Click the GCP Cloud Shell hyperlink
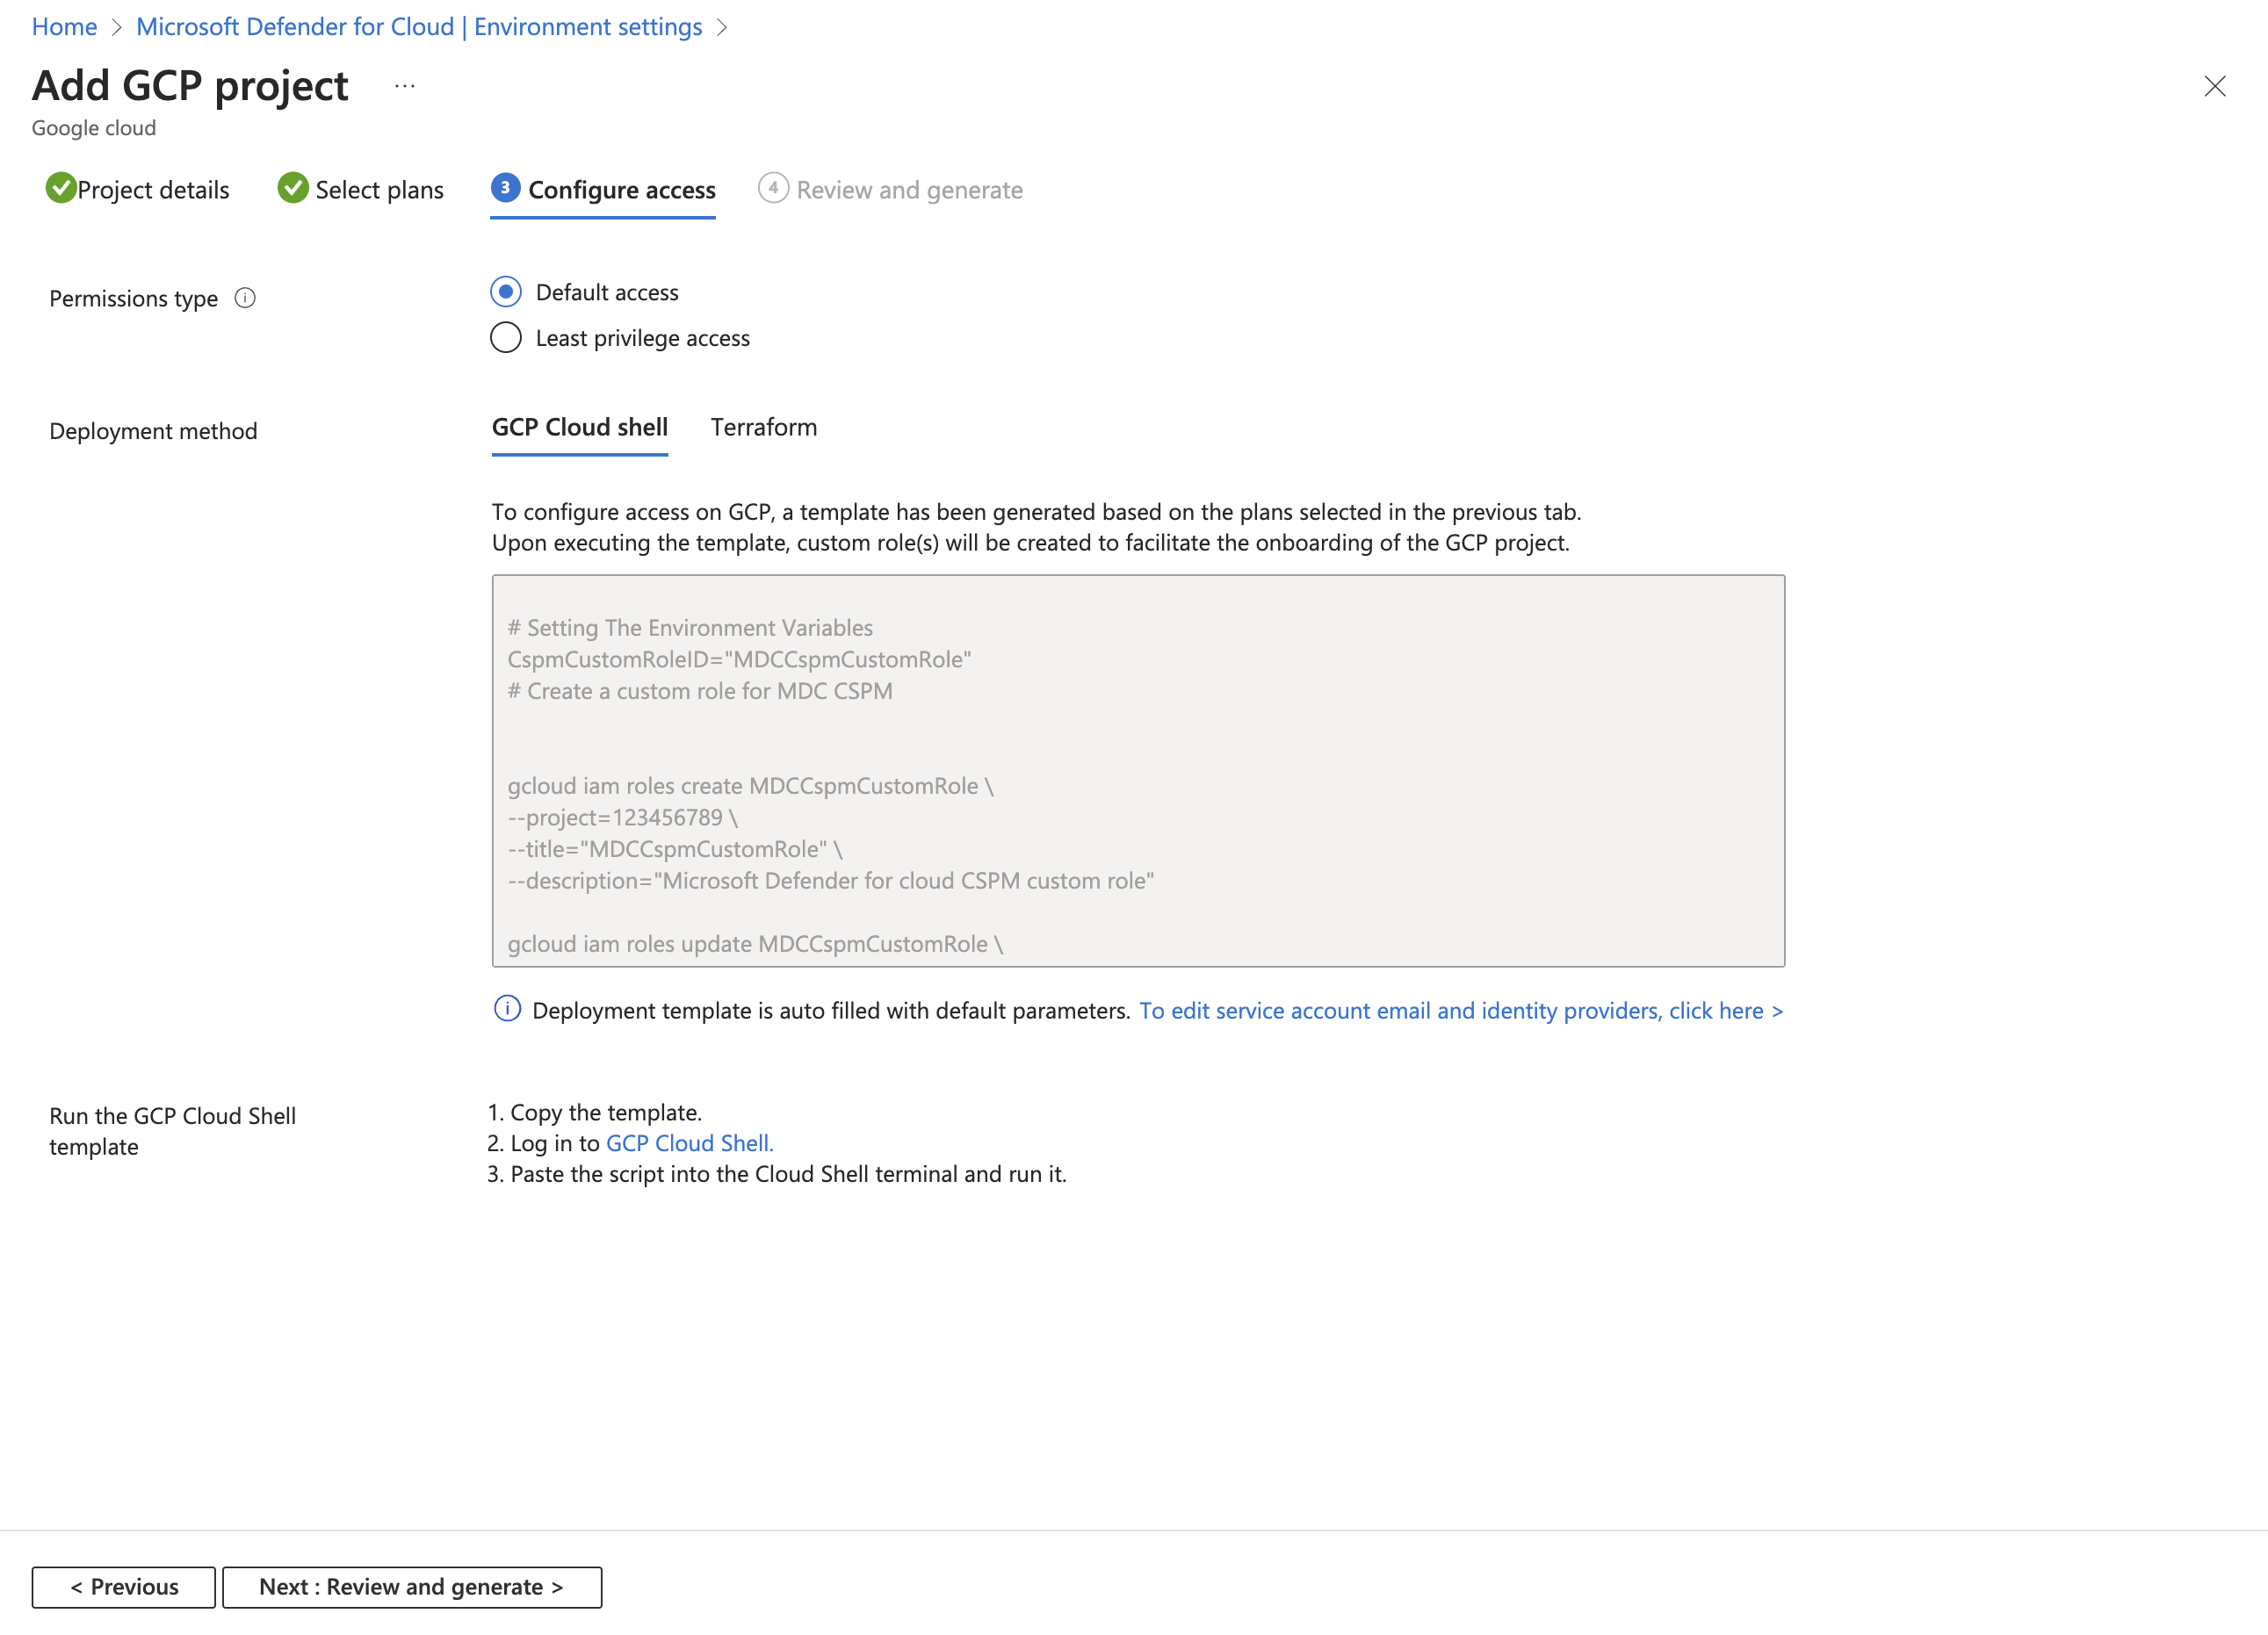The height and width of the screenshot is (1635, 2268). (689, 1142)
